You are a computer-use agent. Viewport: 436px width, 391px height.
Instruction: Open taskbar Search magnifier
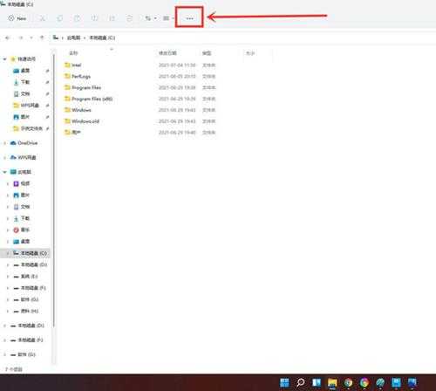(x=301, y=382)
